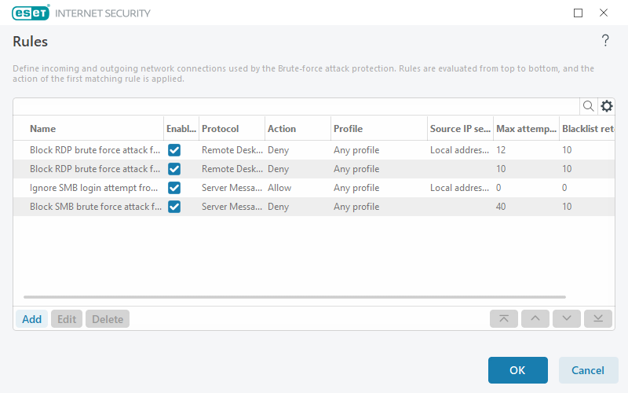628x393 pixels.
Task: Click in the rules search field
Action: (x=297, y=106)
